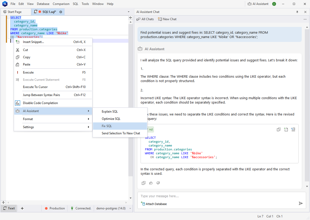
Task: Click the insert-at-cursor icon in code block
Action: (293, 129)
